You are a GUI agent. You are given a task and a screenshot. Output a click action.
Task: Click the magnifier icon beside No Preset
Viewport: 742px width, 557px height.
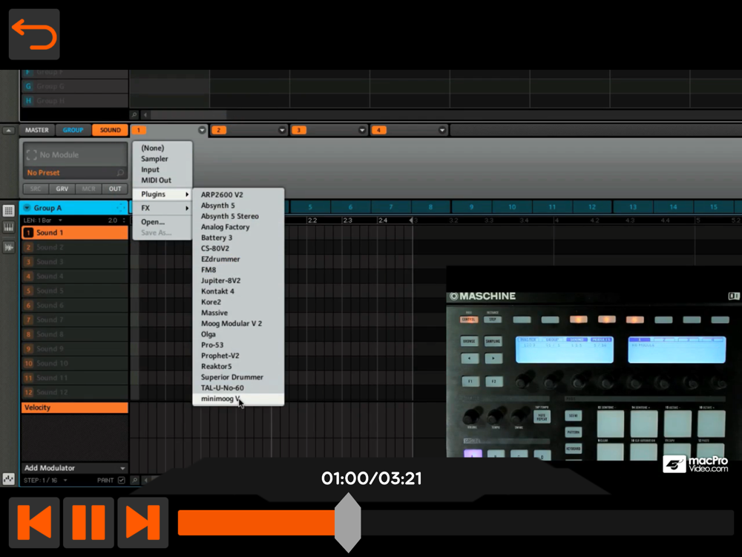pos(120,173)
